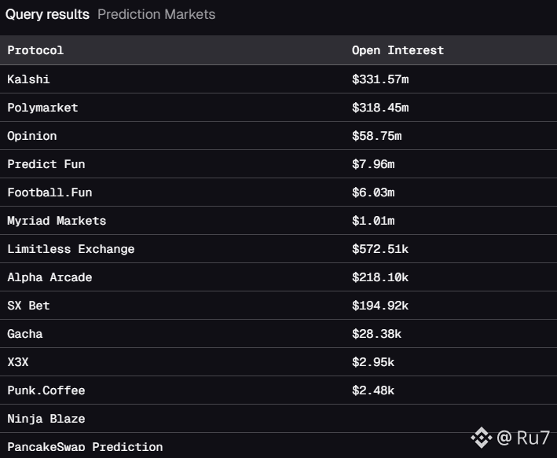Sort by the Protocol column header

point(35,50)
